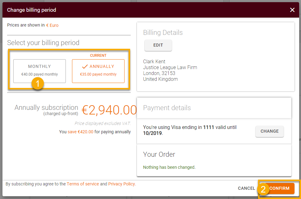The image size is (301, 199).
Task: Click the Euro currency symbol
Action: 52,25
